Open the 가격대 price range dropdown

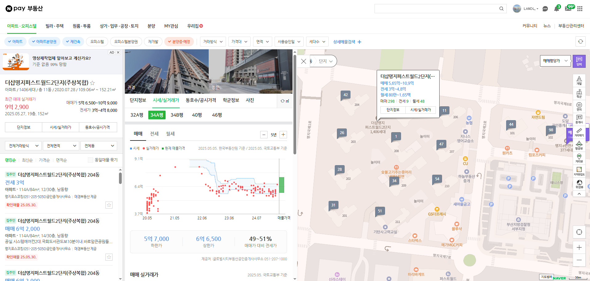tap(239, 41)
